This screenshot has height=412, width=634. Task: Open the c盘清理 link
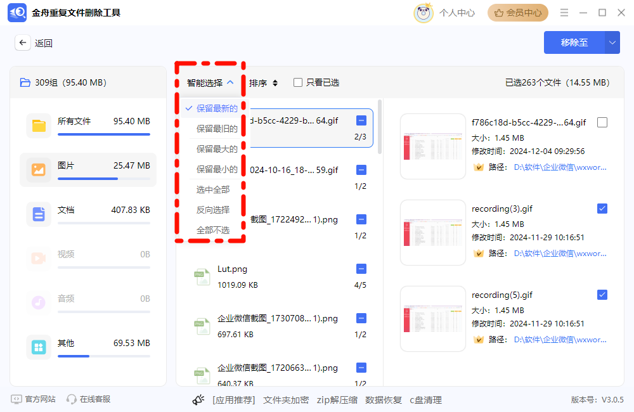[426, 401]
